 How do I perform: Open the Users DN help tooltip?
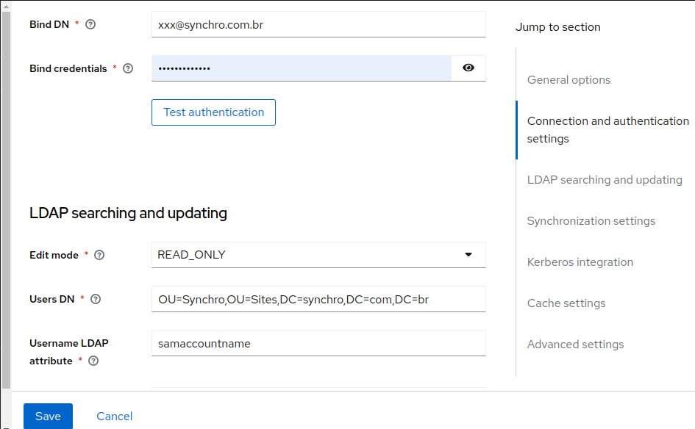point(96,299)
